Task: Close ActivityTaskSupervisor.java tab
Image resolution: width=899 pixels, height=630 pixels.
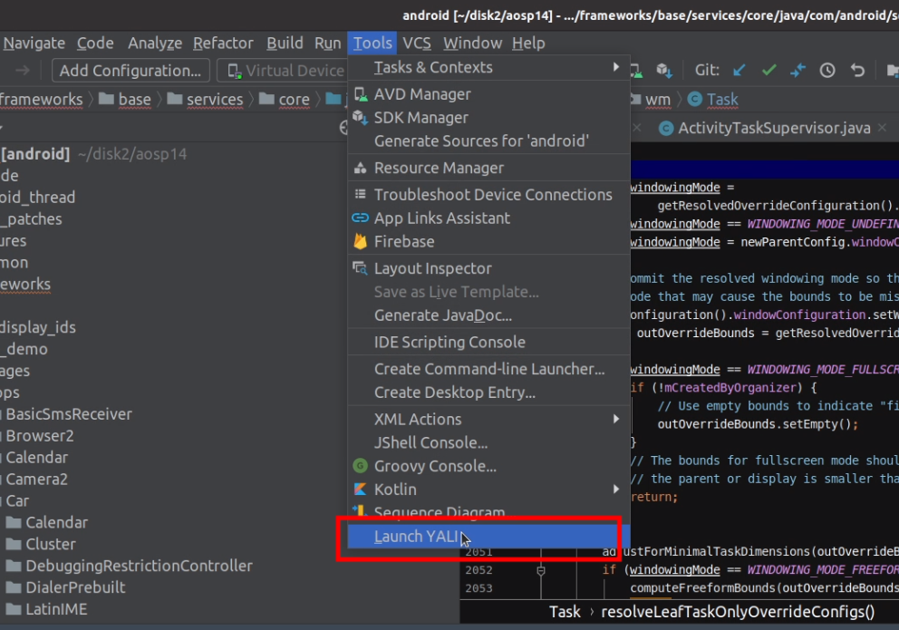Action: 883,127
